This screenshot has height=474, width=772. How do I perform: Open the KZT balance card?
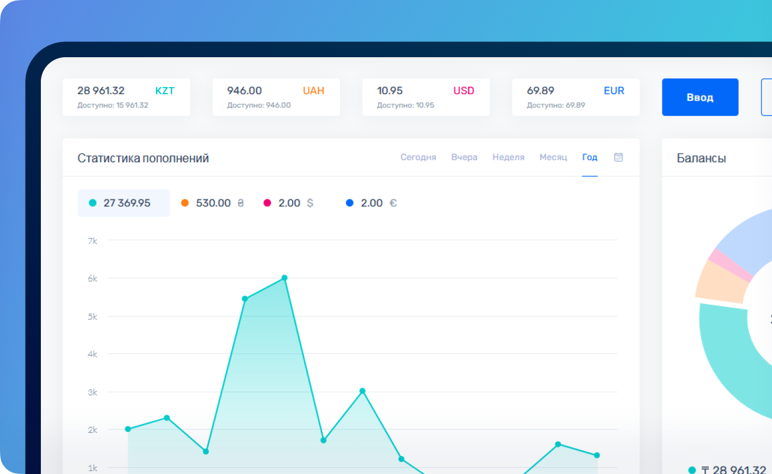(x=126, y=97)
